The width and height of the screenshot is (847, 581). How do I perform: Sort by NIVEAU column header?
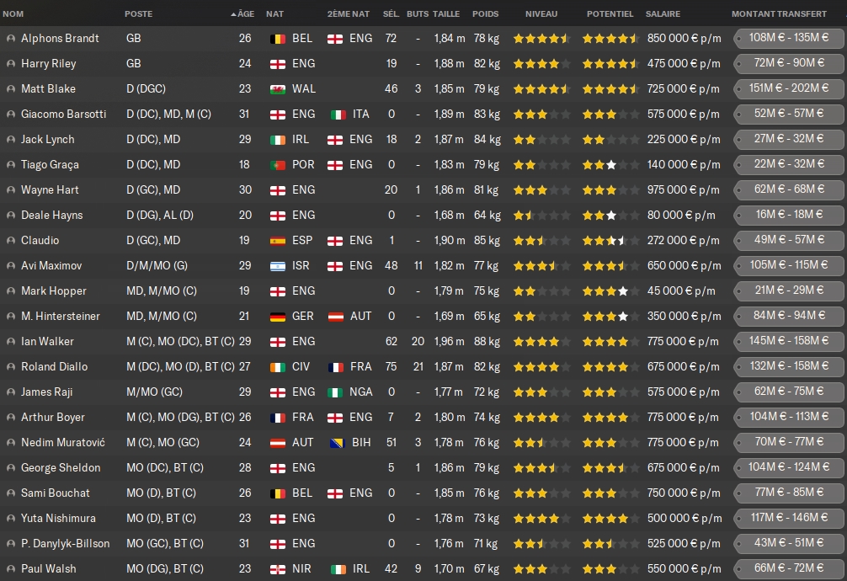(x=541, y=14)
